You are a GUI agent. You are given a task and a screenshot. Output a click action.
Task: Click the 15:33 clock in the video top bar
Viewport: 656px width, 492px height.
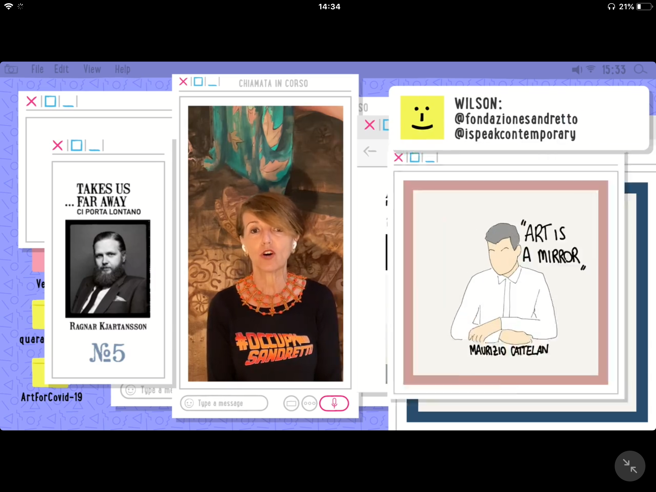(614, 70)
